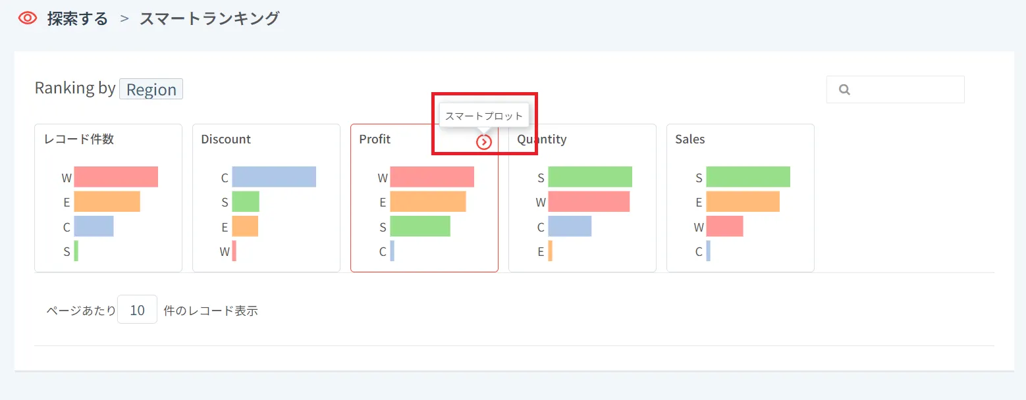The height and width of the screenshot is (400, 1026).
Task: Click the スマートランキング breadcrumb title
Action: [209, 18]
